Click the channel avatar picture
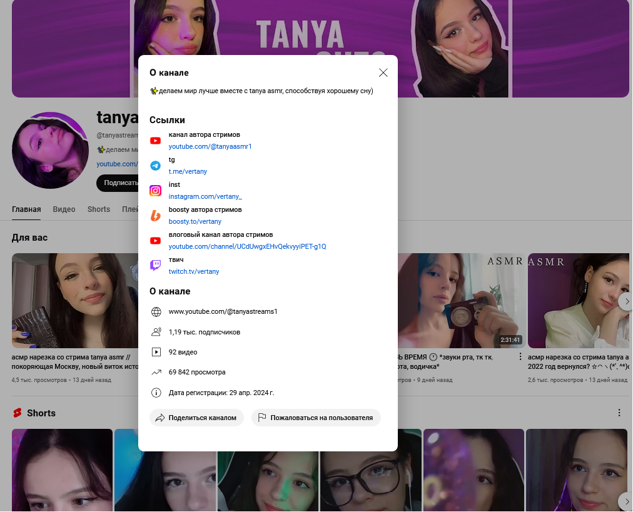The image size is (633, 512). point(50,150)
